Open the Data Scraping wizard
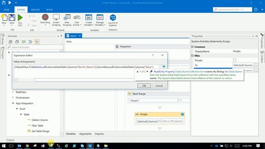Image resolution: width=265 pixels, height=149 pixels. tap(67, 20)
